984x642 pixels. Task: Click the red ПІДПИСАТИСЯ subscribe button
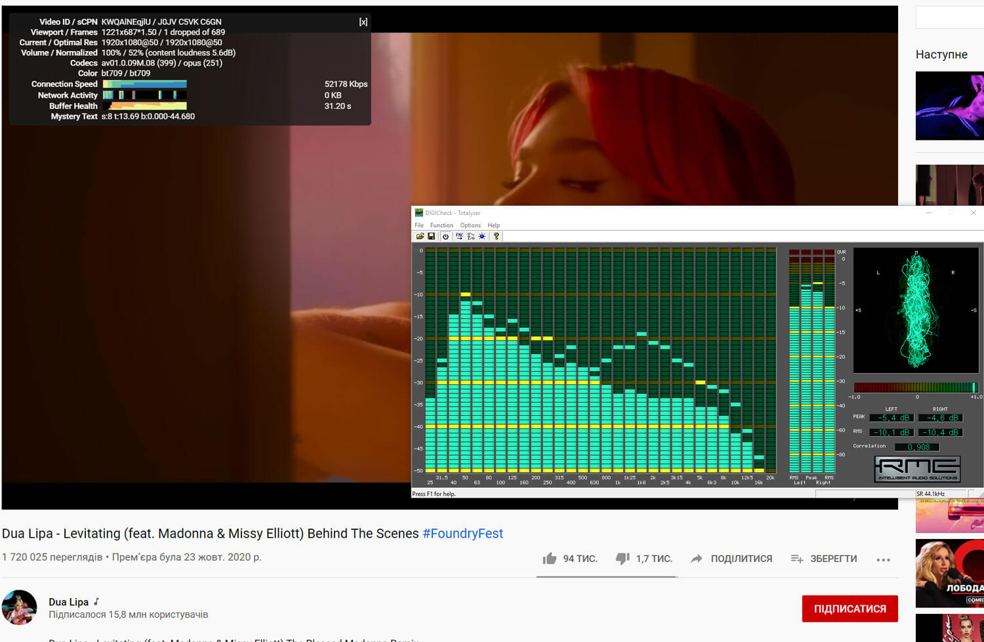click(x=850, y=609)
